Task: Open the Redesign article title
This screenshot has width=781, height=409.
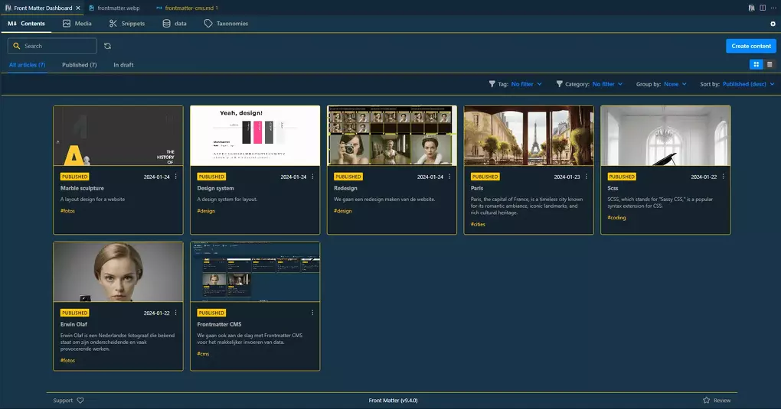Action: 345,188
